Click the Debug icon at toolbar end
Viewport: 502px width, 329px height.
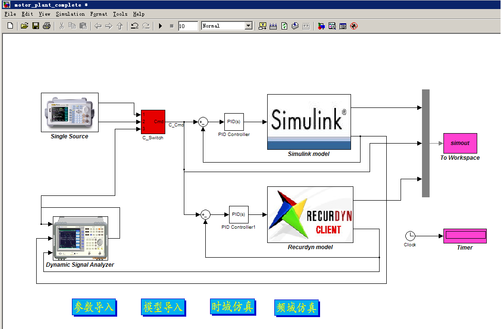coord(354,26)
